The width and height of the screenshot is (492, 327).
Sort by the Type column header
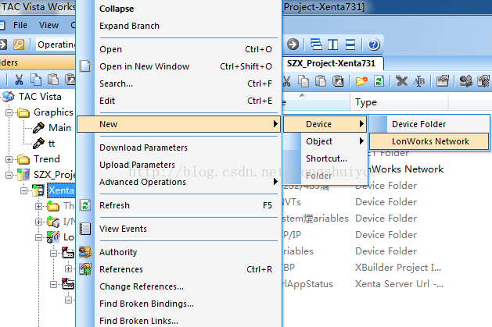point(399,102)
